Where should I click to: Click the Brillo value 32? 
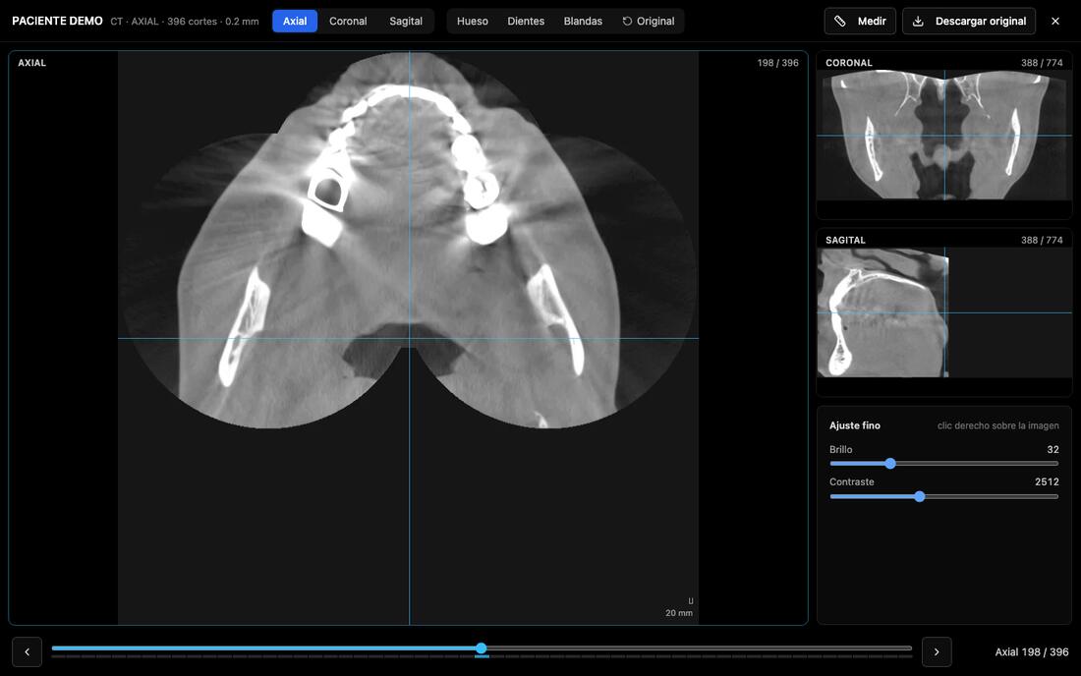point(1053,449)
